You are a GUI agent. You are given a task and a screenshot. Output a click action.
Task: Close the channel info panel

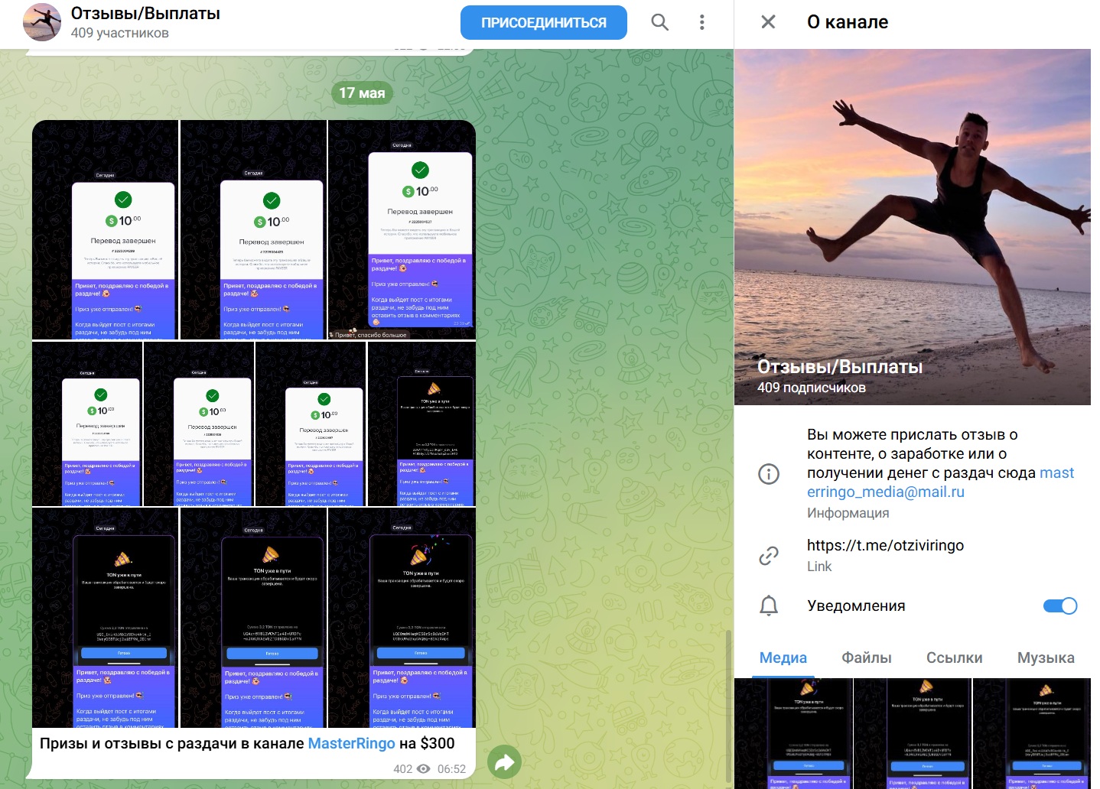768,22
